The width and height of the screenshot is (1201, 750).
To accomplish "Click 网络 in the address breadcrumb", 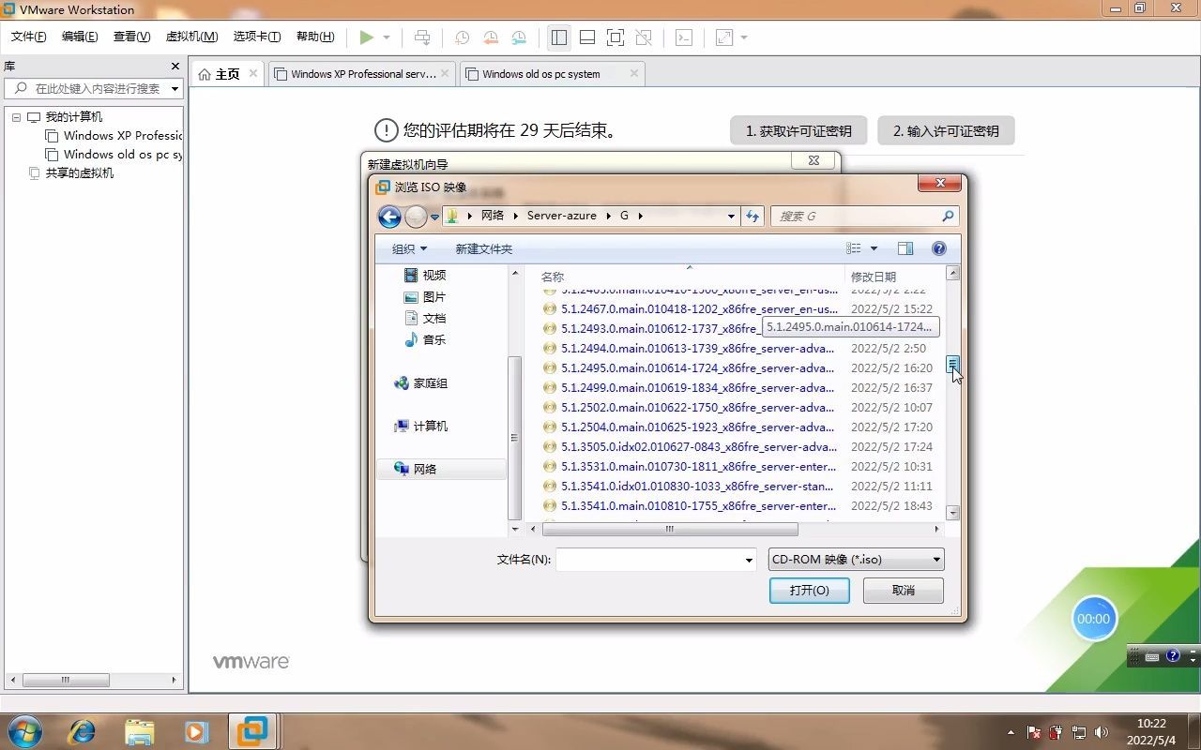I will pos(493,216).
